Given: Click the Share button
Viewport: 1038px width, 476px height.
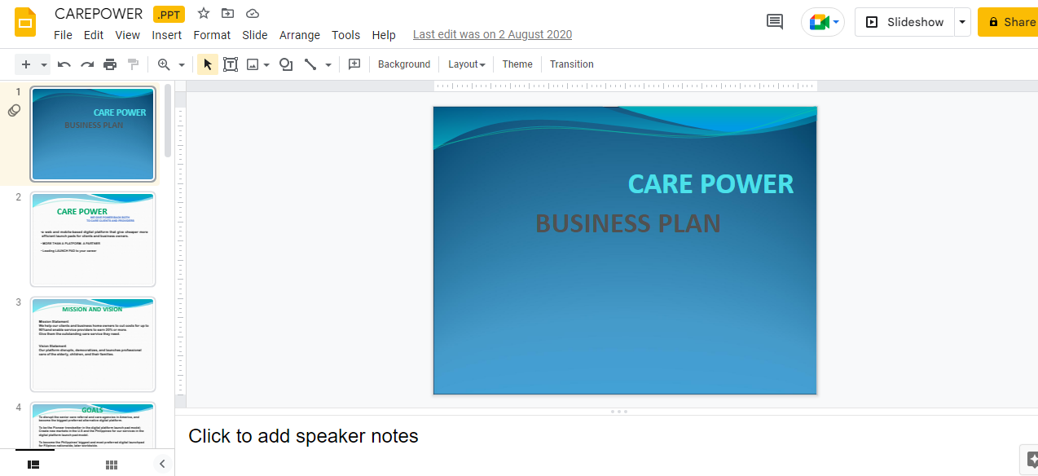Looking at the screenshot, I should coord(1009,22).
